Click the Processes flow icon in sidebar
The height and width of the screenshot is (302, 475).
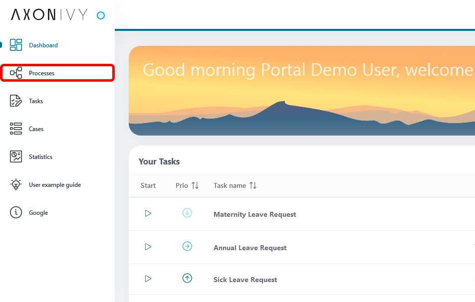(16, 73)
